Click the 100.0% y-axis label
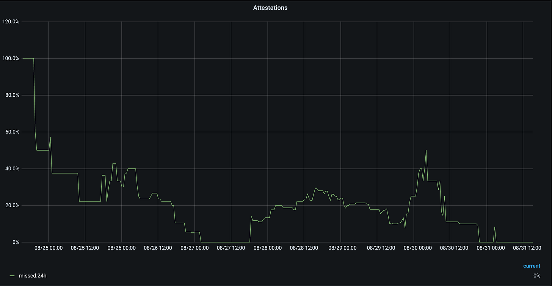The width and height of the screenshot is (552, 286). point(10,58)
